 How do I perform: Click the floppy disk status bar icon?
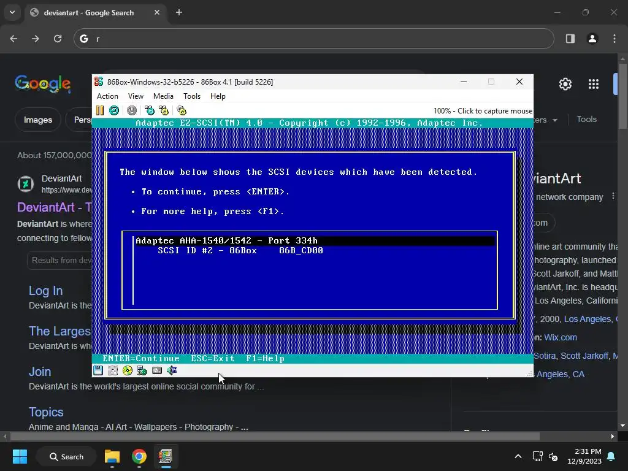[98, 370]
